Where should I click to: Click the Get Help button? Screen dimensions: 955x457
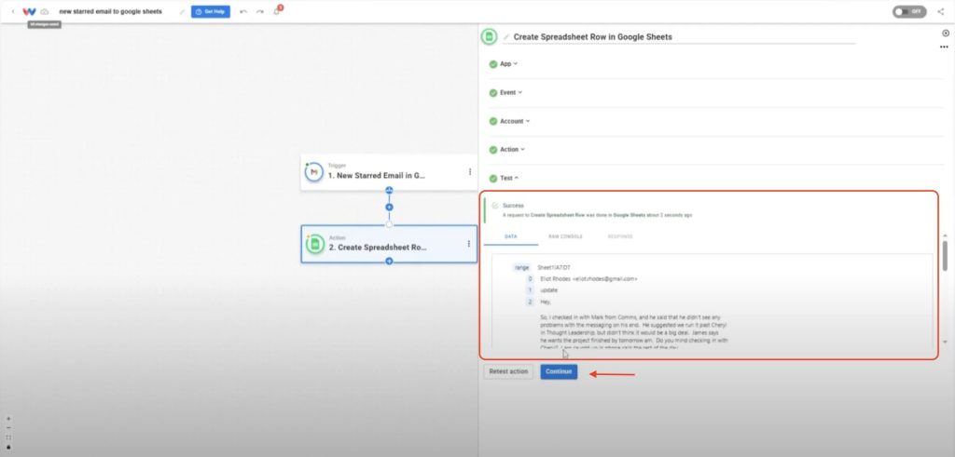point(210,11)
